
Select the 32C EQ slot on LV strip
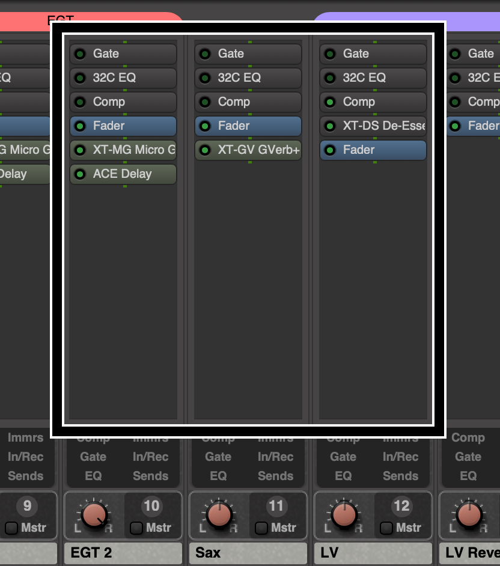[373, 78]
